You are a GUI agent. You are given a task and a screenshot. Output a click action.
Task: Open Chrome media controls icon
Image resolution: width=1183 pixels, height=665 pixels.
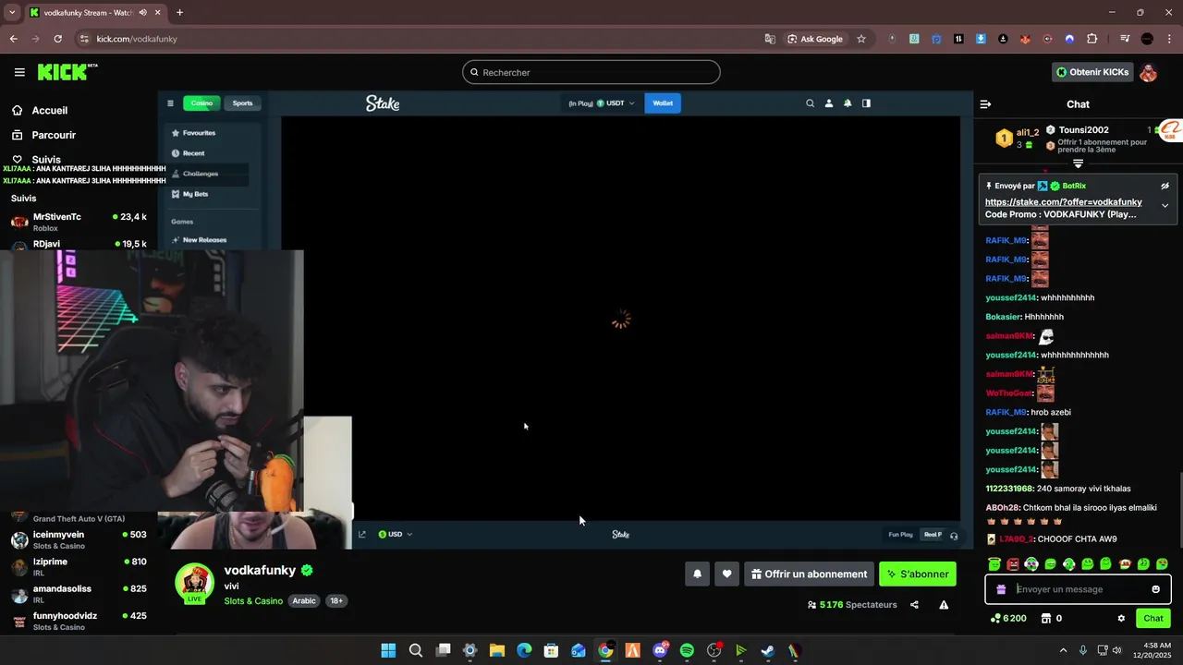(1125, 39)
